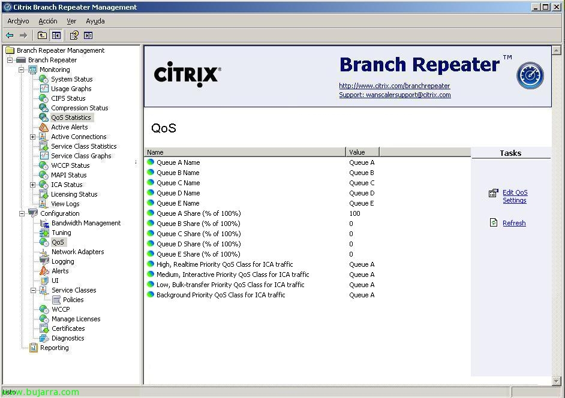Collapse the Branch Repeater tree node
Screen dimensions: 565x398
(10, 60)
